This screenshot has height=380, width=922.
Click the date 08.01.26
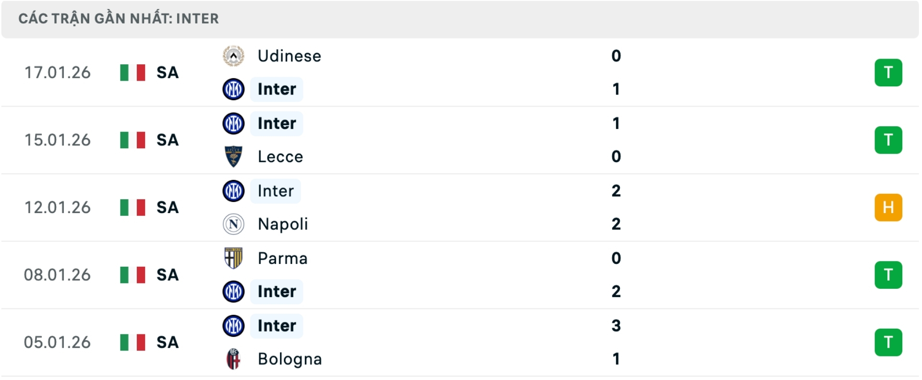click(x=57, y=275)
